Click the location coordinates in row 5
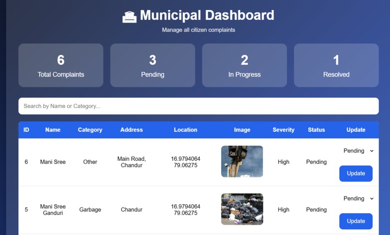390x235 pixels. 185,209
